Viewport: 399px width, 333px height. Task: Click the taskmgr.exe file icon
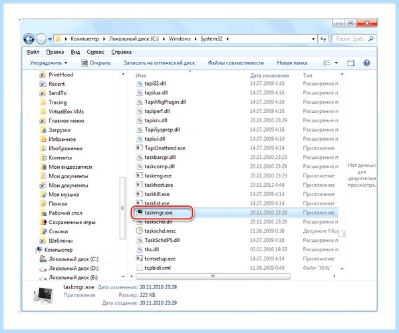click(x=140, y=213)
